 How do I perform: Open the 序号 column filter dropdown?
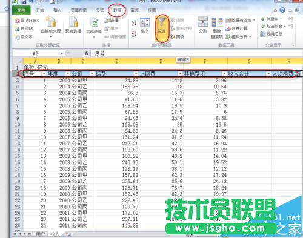pos(44,74)
